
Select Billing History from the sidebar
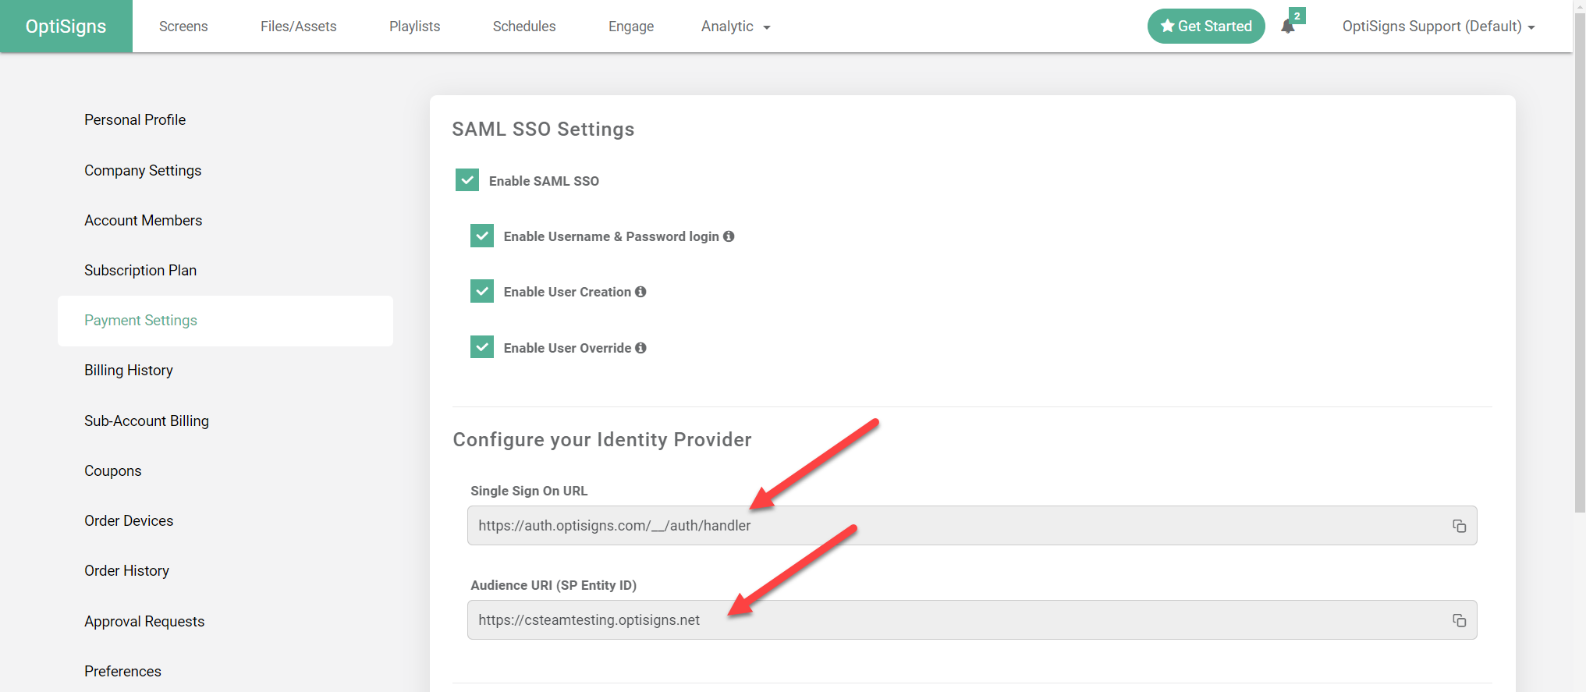129,371
